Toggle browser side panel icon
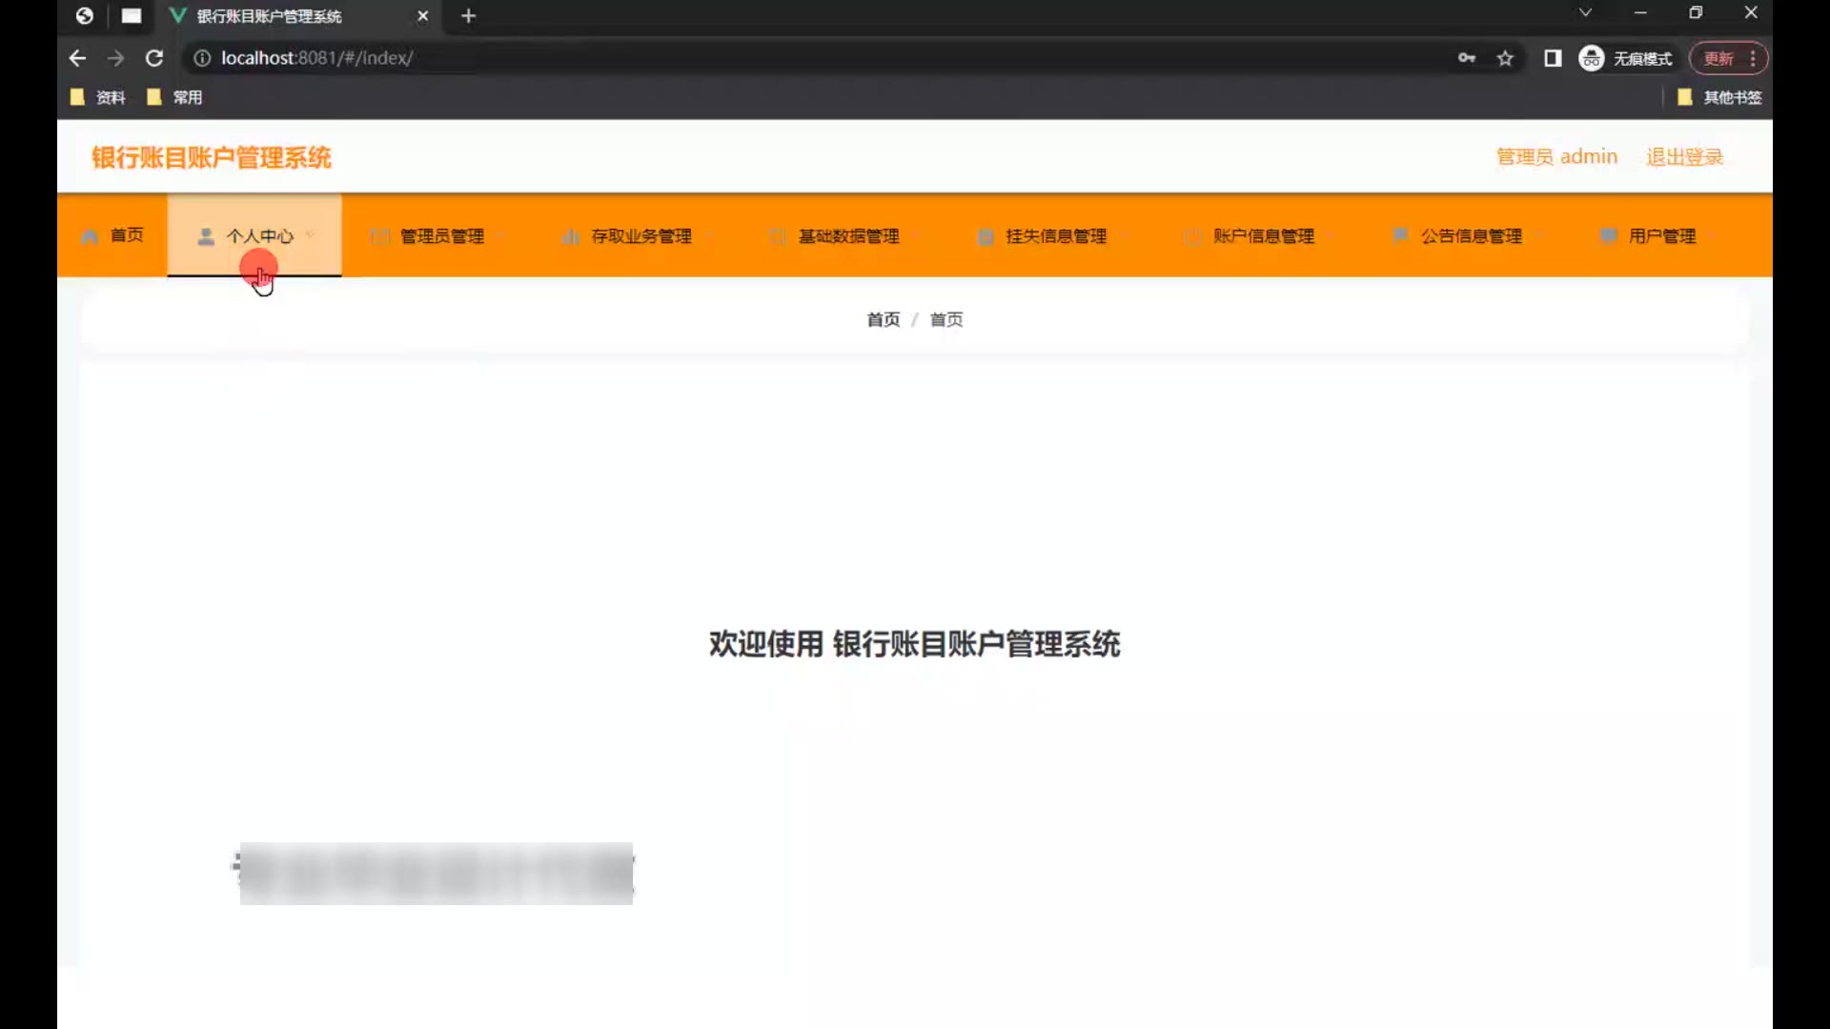 click(1553, 58)
